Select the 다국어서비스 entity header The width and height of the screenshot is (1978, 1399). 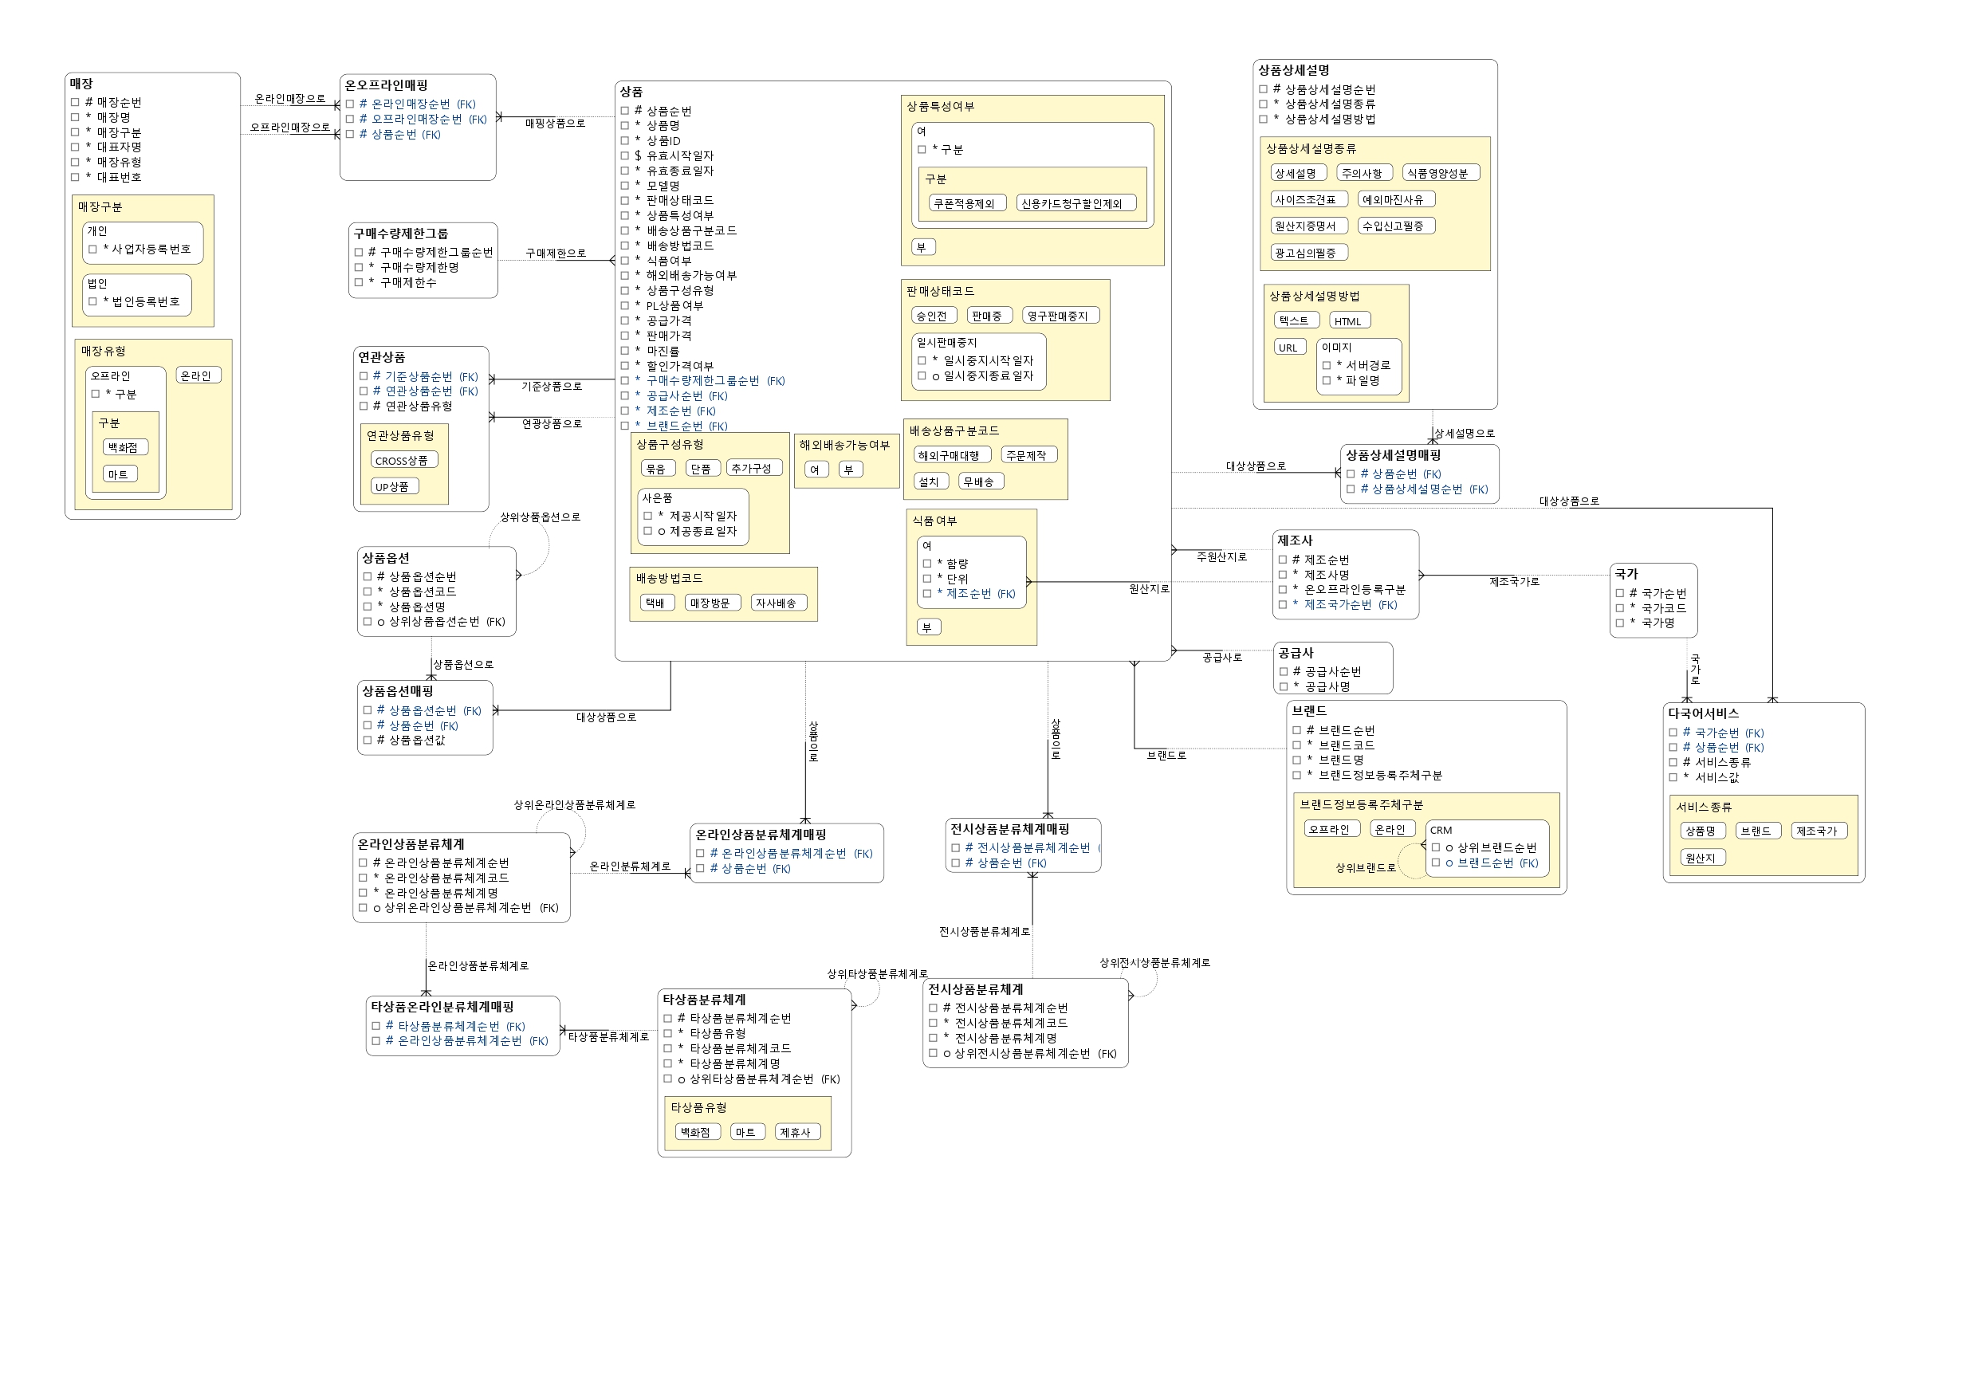[1702, 713]
